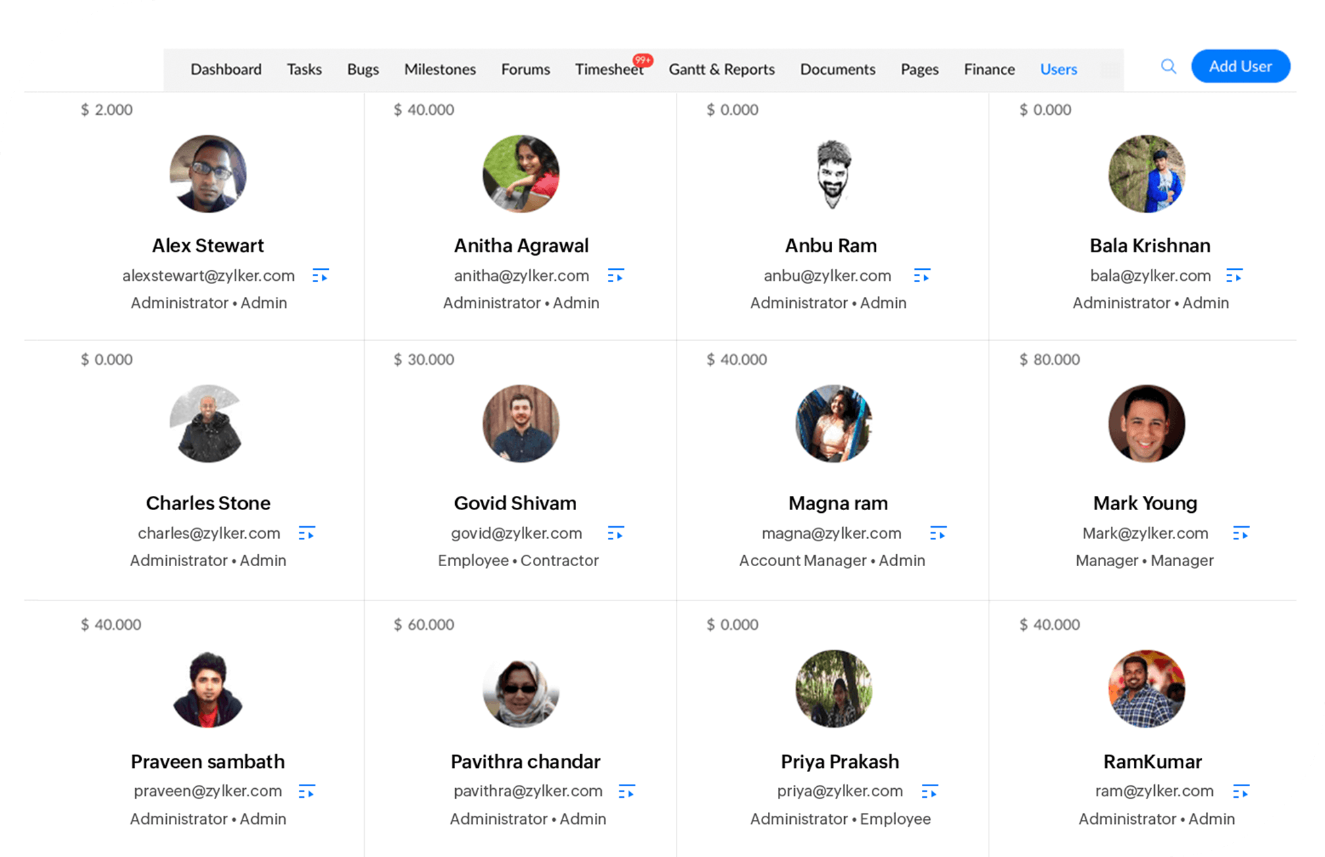Click the name RamKumar
This screenshot has height=857, width=1325.
(x=1152, y=761)
